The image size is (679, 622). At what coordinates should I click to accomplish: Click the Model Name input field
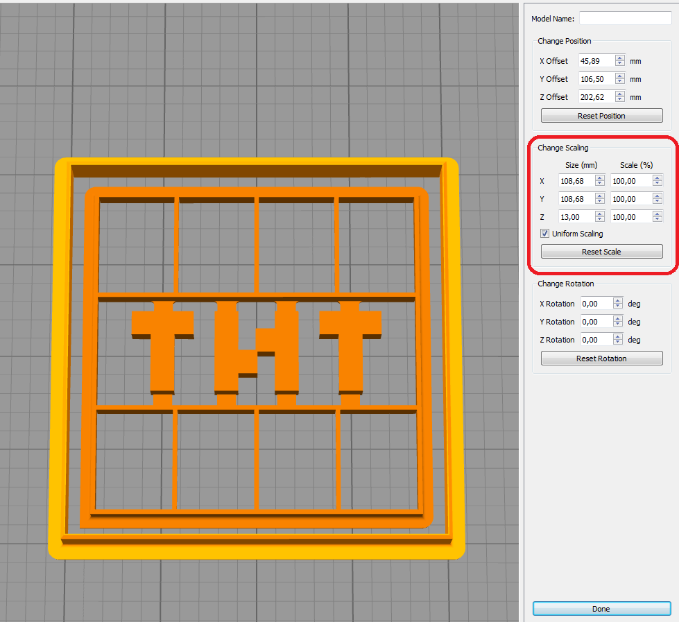625,18
